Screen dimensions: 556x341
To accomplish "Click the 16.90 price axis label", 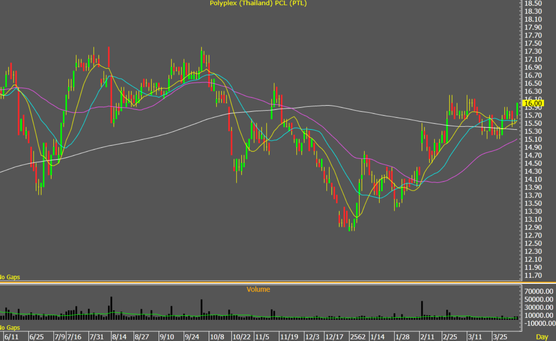I will [533, 67].
